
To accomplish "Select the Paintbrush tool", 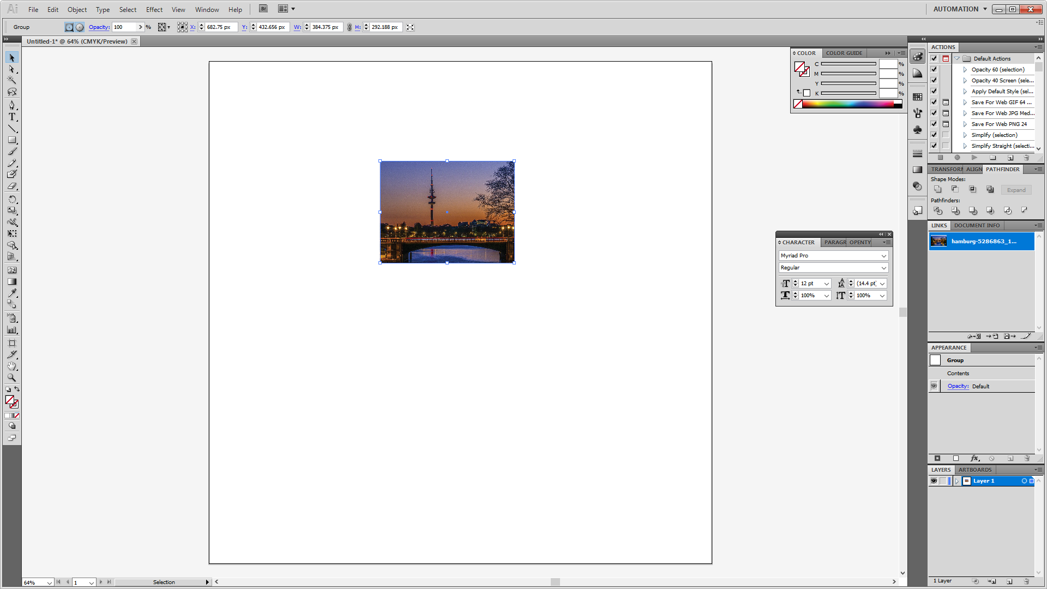I will click(x=12, y=151).
